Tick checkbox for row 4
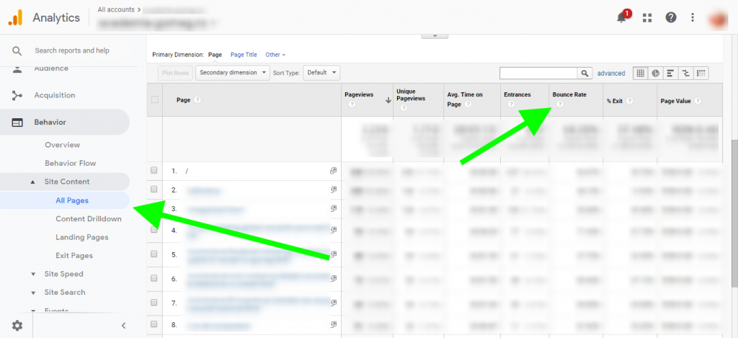Image resolution: width=738 pixels, height=338 pixels. click(x=154, y=230)
